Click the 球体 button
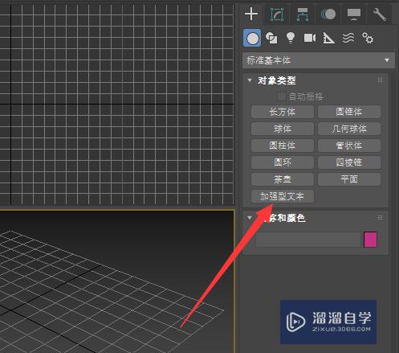 tap(283, 129)
